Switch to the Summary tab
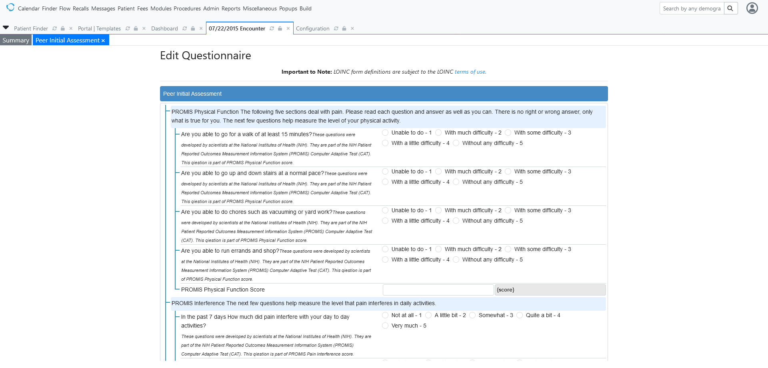This screenshot has height=368, width=768. [16, 40]
